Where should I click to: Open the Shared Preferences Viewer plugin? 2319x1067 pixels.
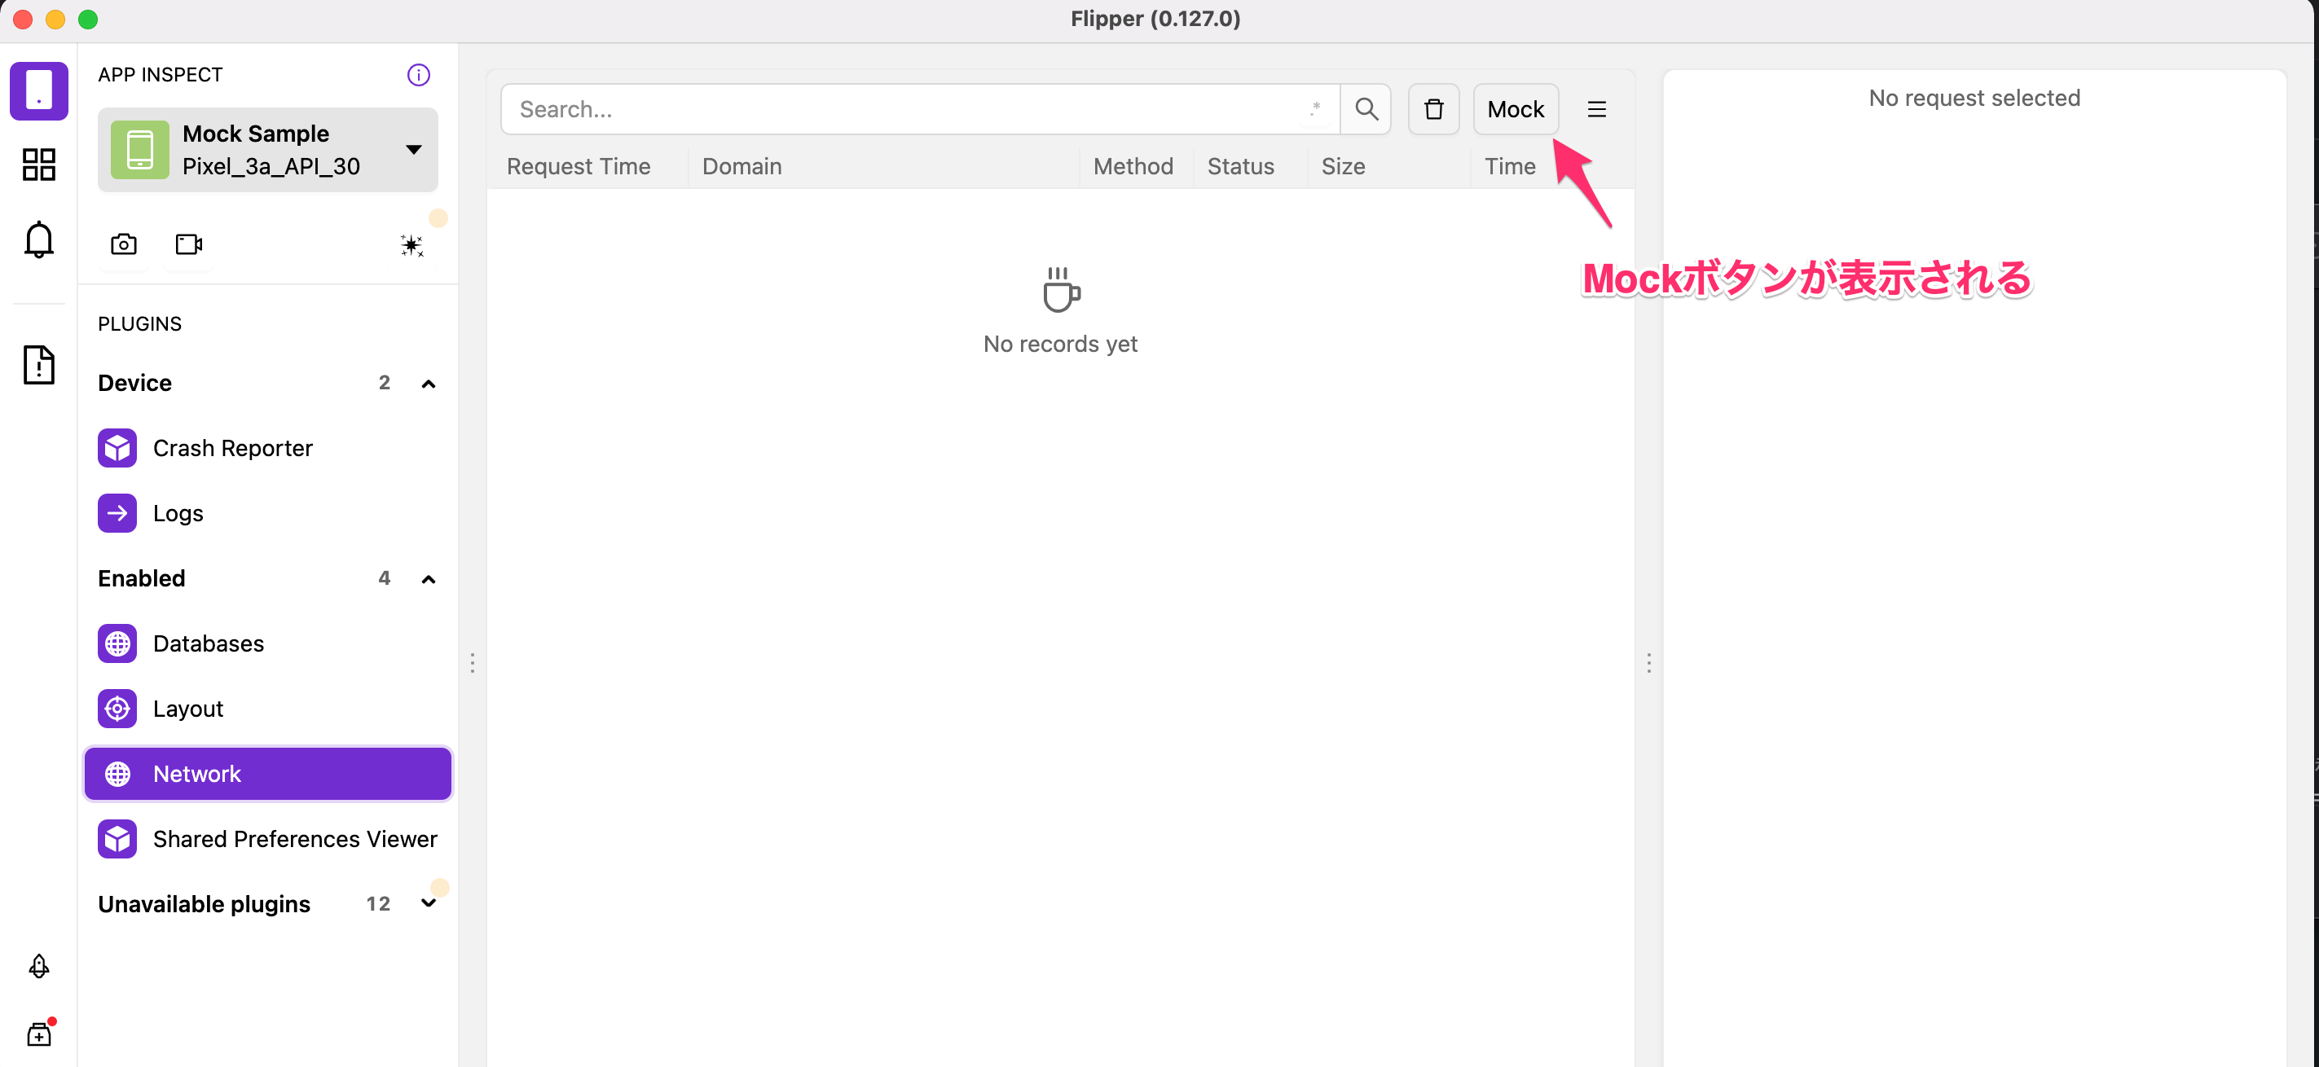click(x=293, y=837)
